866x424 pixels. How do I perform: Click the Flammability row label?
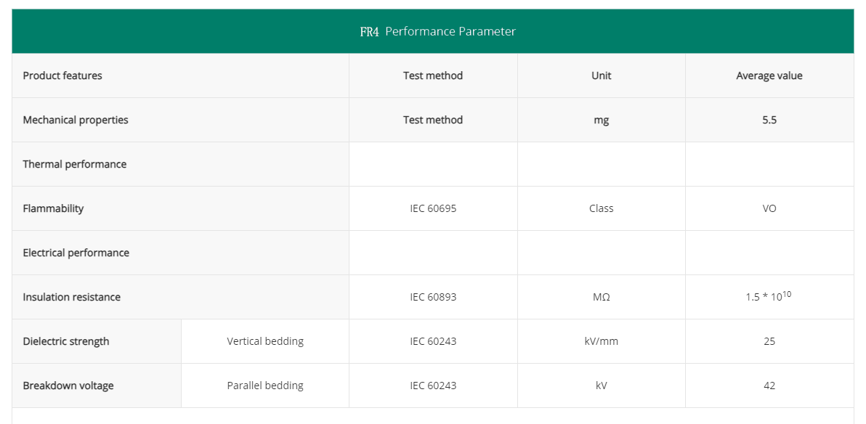53,208
